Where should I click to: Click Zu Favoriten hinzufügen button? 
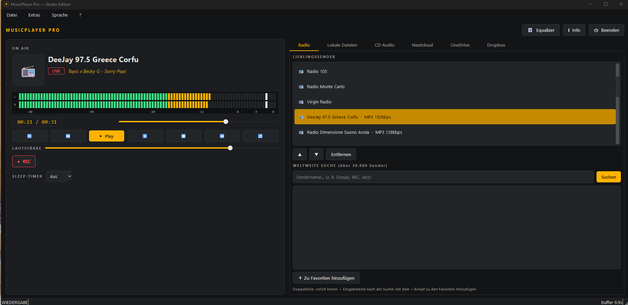point(326,278)
